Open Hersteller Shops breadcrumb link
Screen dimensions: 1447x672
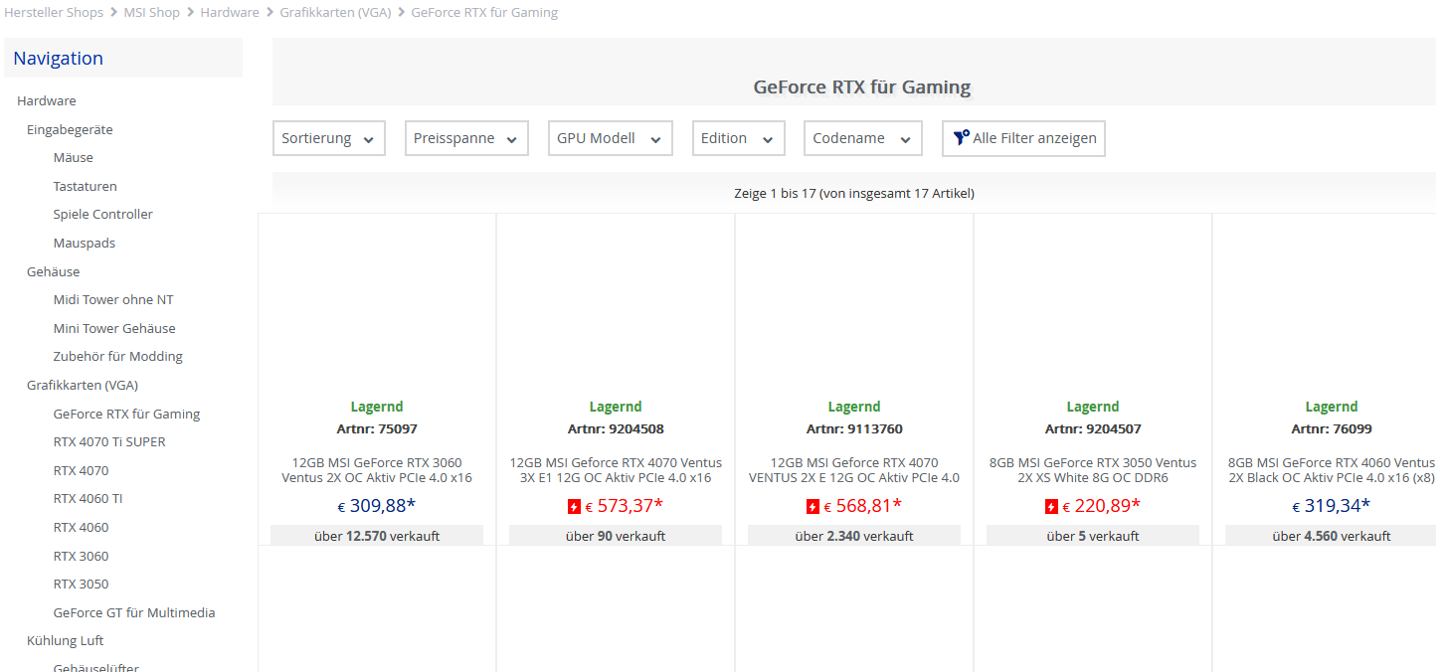coord(52,13)
